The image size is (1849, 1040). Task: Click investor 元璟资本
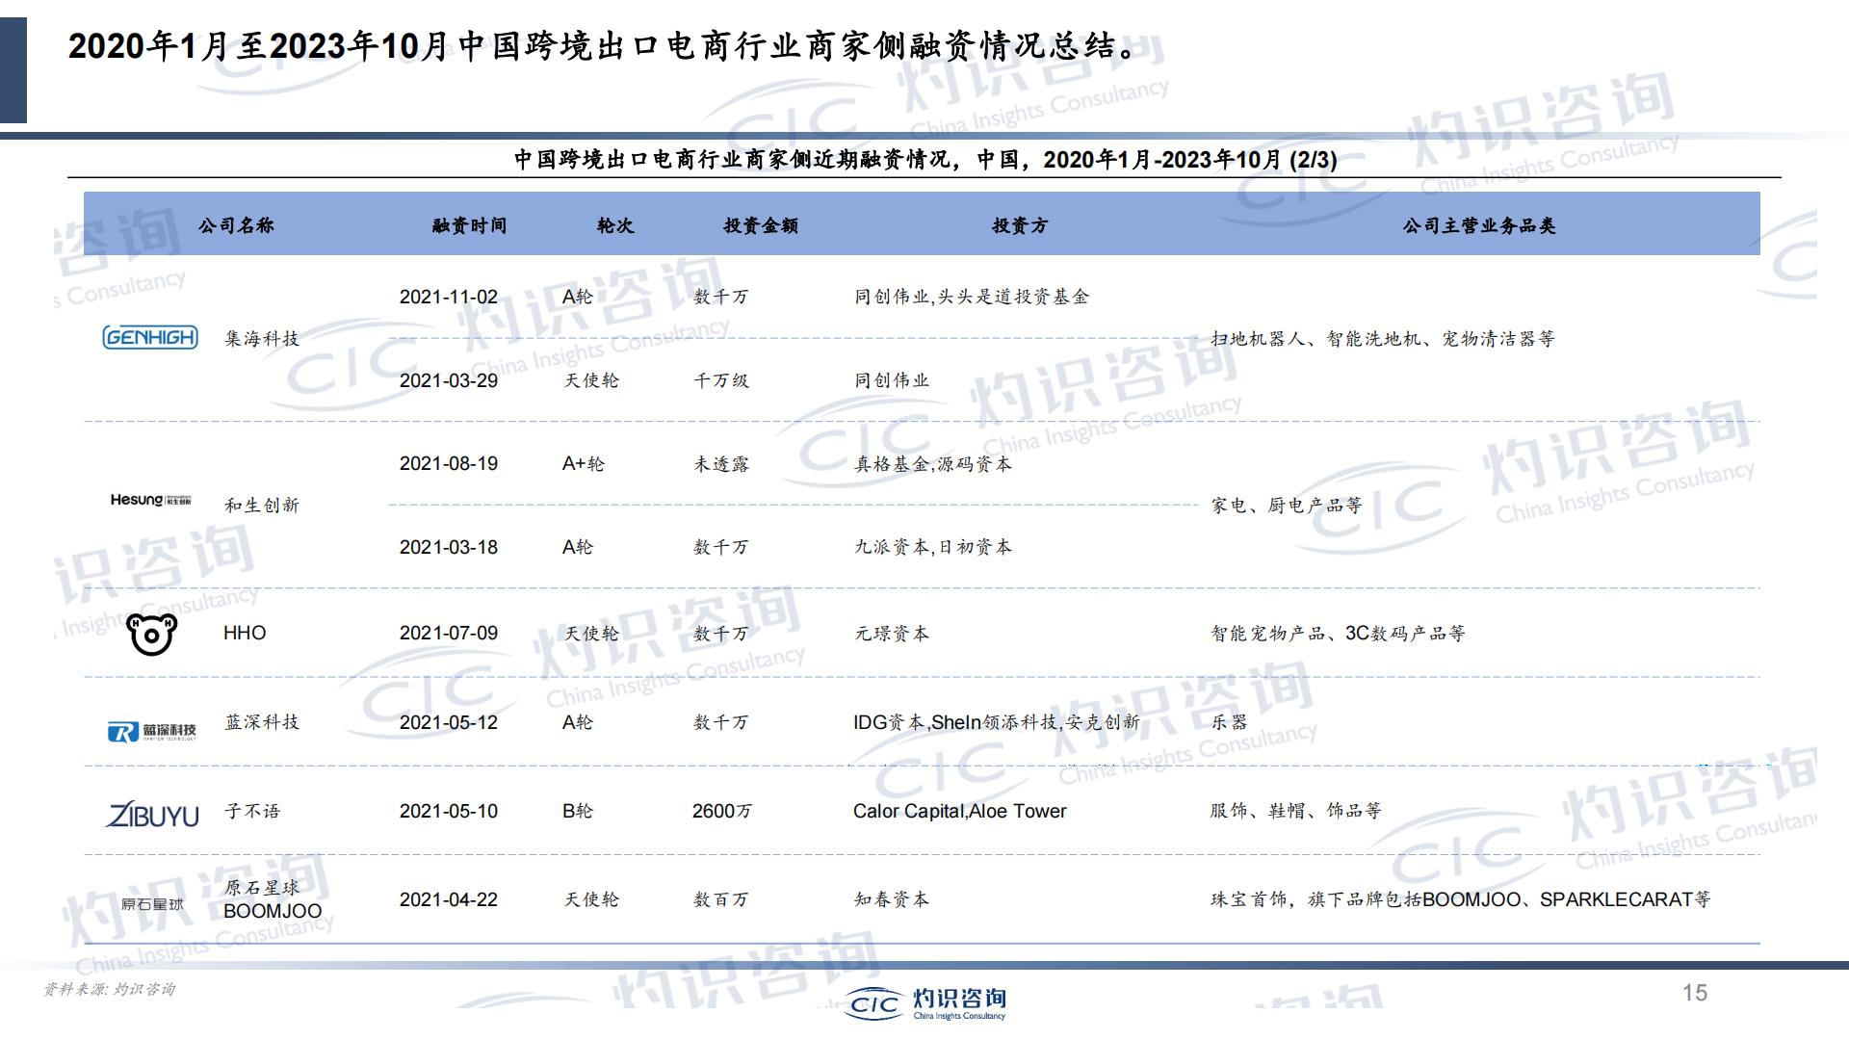point(892,633)
